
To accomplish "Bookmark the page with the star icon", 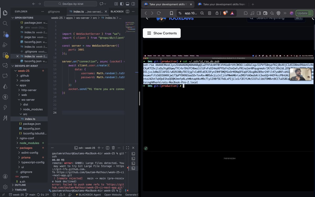I will [x=172, y=13].
